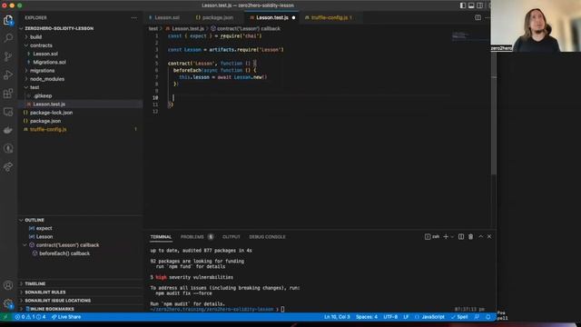
Task: Select the OUTPUT panel tab
Action: click(231, 237)
